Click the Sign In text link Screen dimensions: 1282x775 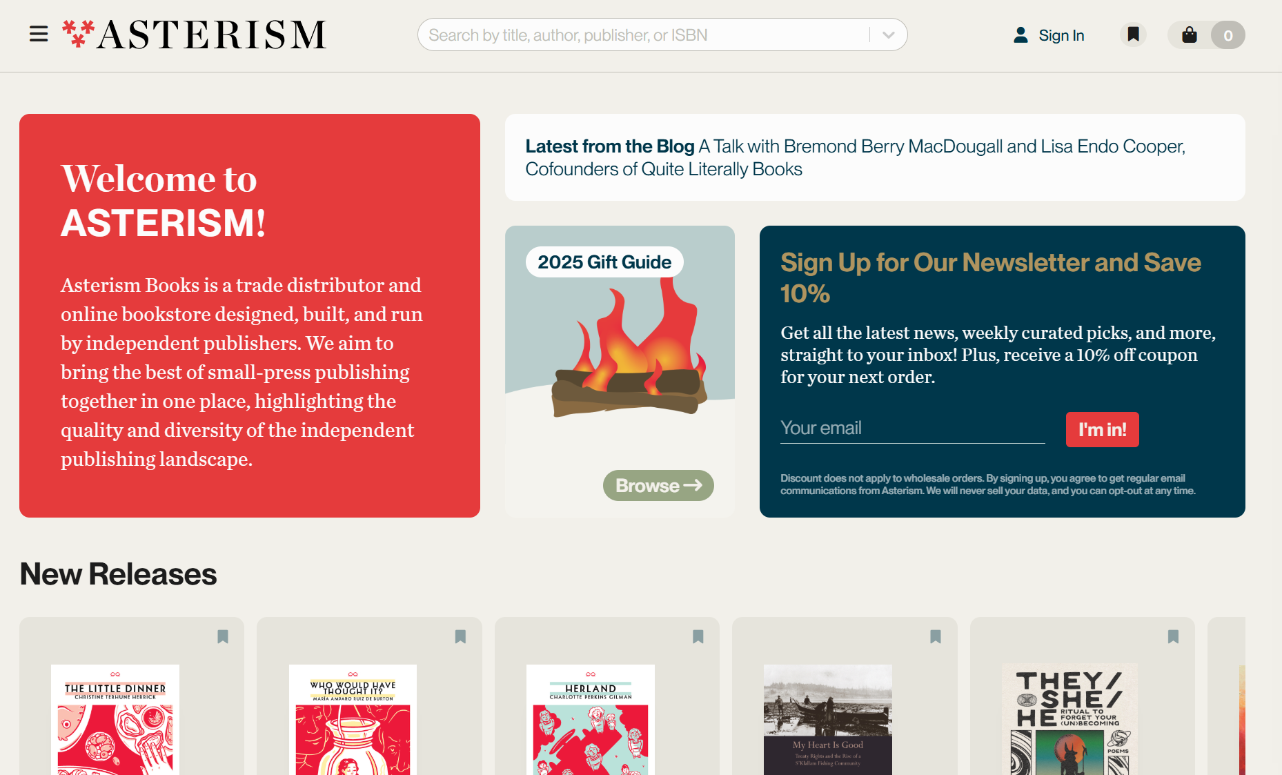tap(1061, 35)
